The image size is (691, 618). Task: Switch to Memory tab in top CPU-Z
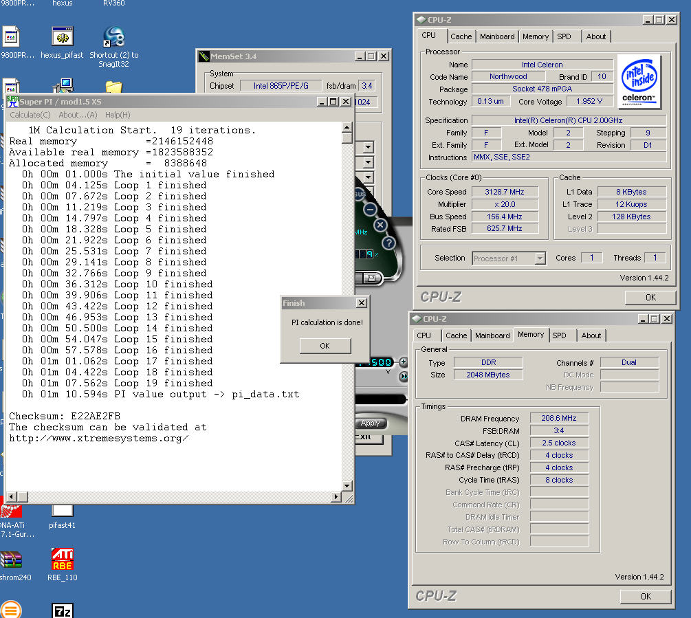[x=536, y=36]
